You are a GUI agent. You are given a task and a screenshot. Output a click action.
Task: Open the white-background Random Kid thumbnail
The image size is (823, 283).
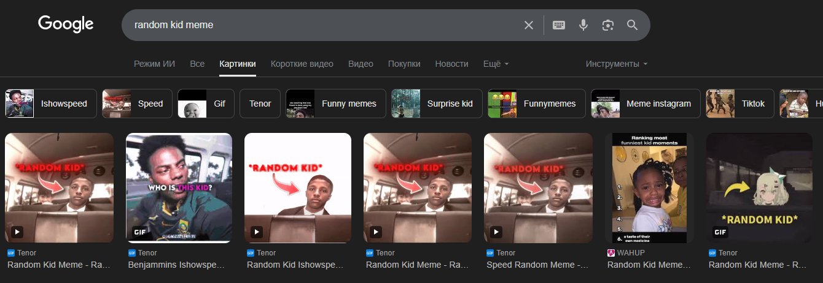click(x=298, y=188)
